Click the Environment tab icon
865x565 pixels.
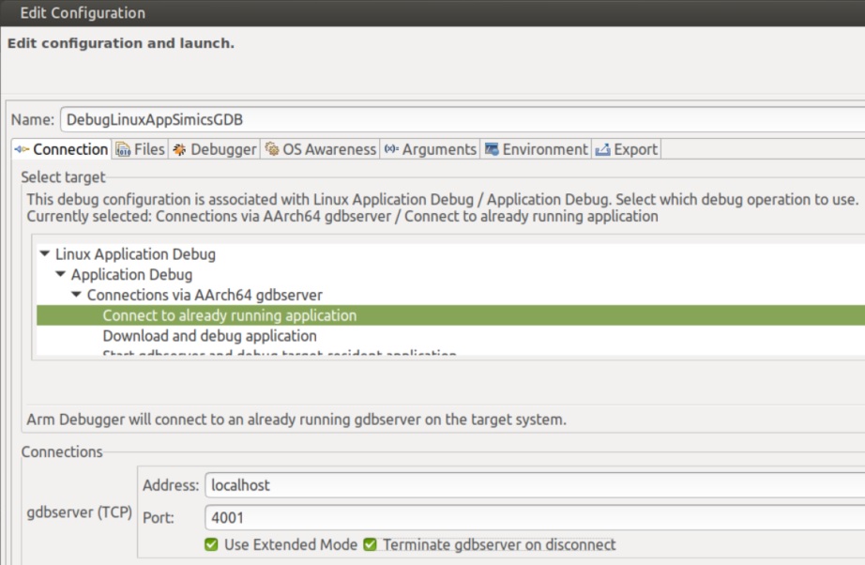[x=492, y=149]
